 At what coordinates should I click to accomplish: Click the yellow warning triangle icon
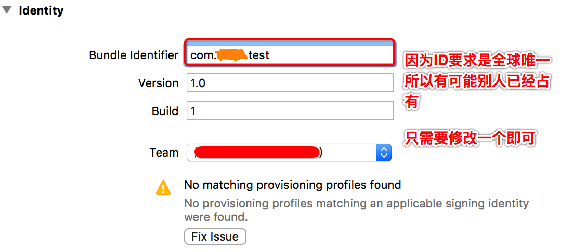pos(163,188)
